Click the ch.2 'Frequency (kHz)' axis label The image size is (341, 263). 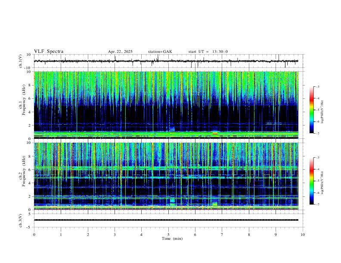tap(24, 171)
